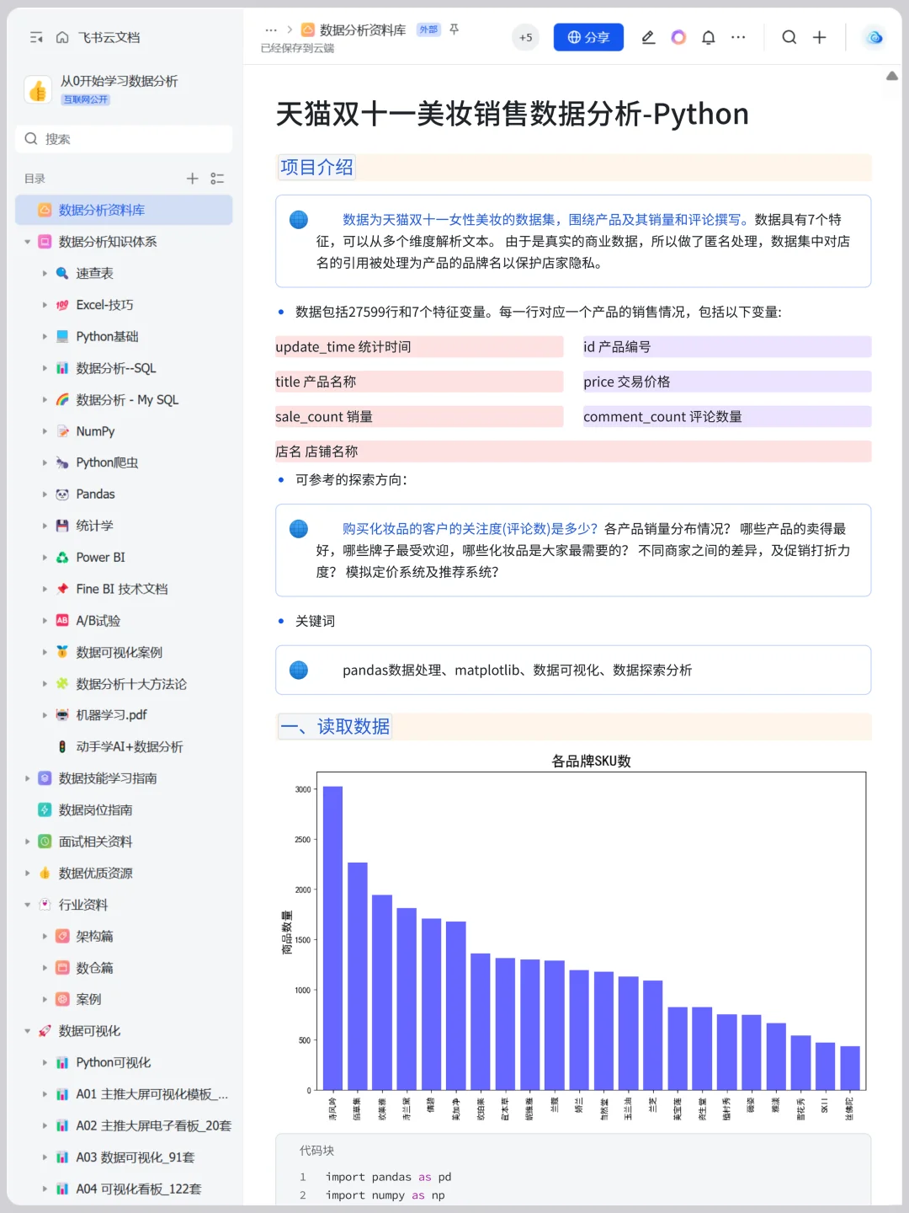
Task: Open the colorful circle AI assistant icon
Action: pyautogui.click(x=678, y=37)
